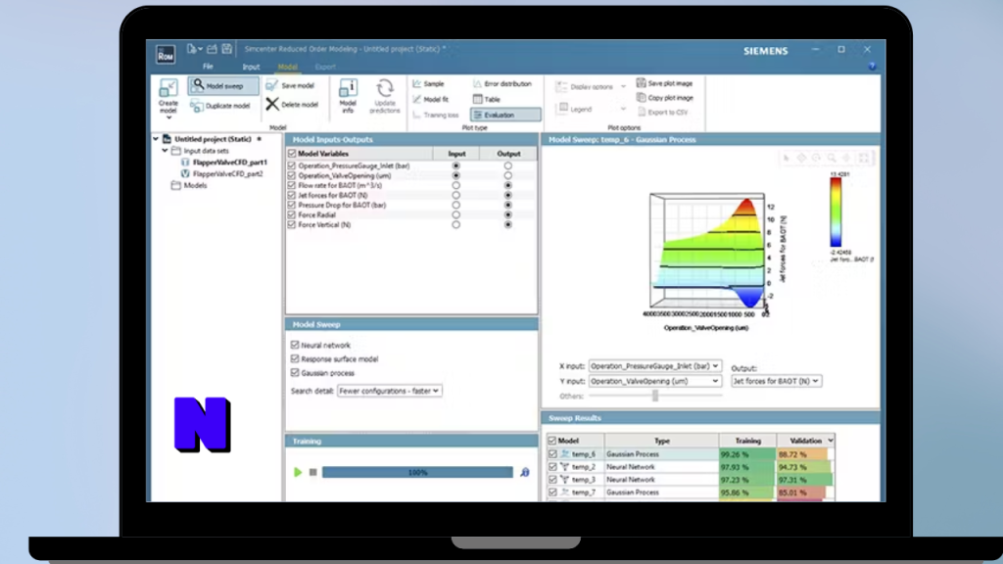This screenshot has width=1003, height=564.
Task: Click the new project icon in title bar
Action: (191, 49)
